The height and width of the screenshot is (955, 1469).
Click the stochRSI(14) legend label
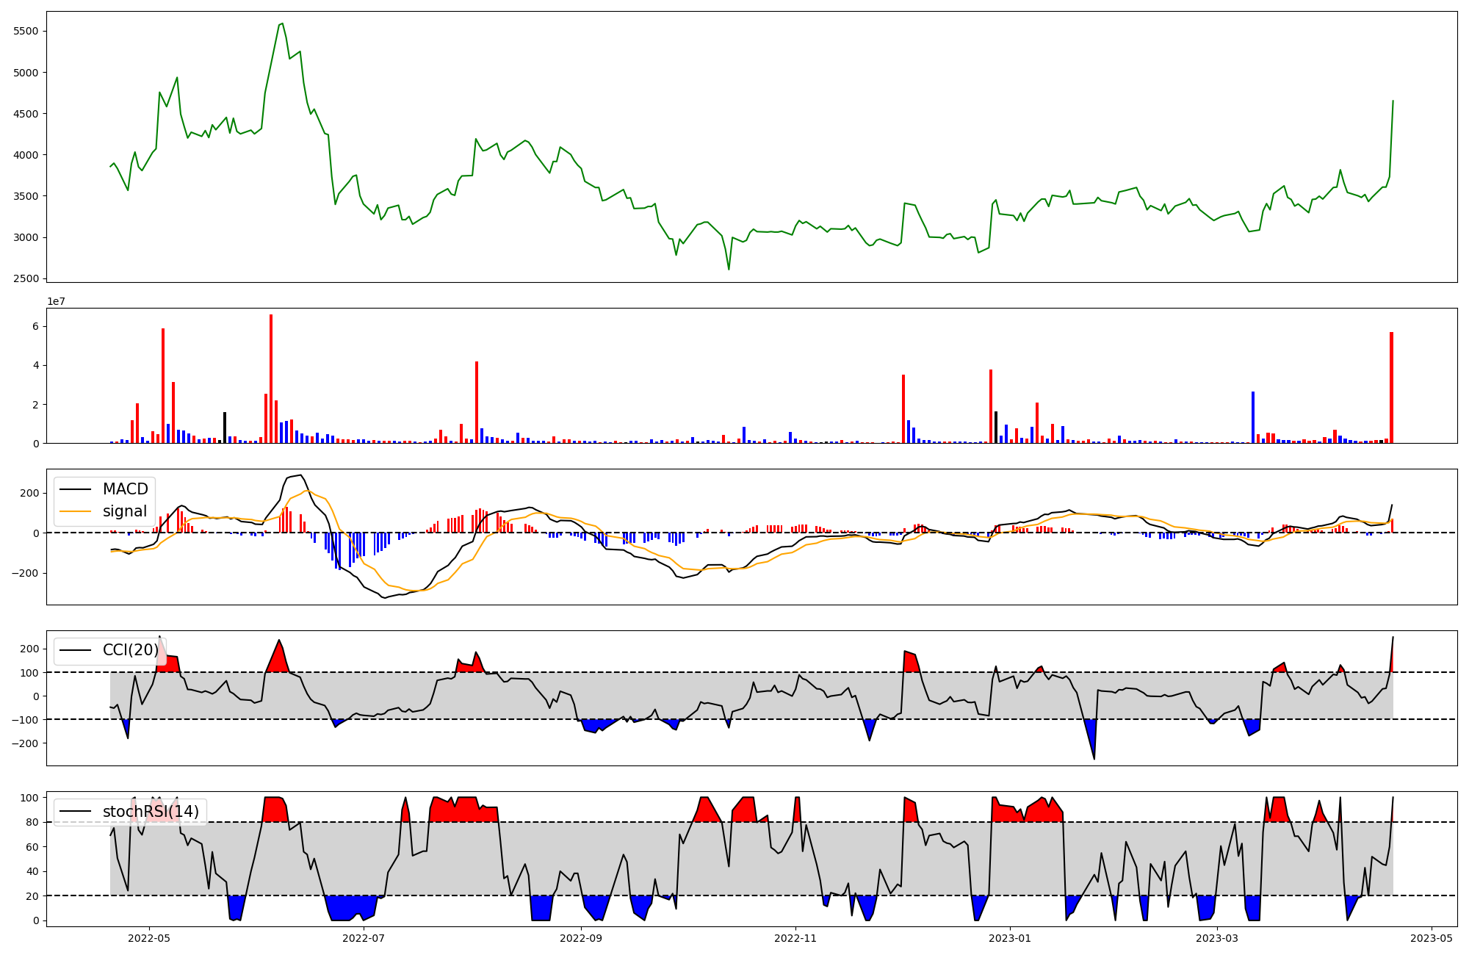[x=151, y=812]
